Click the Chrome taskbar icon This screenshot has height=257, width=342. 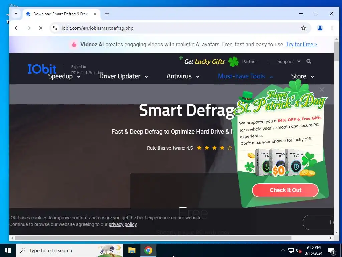click(148, 250)
